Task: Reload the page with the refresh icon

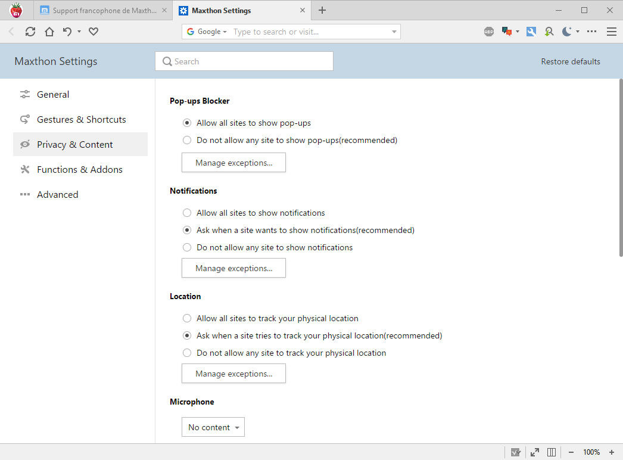Action: click(30, 32)
